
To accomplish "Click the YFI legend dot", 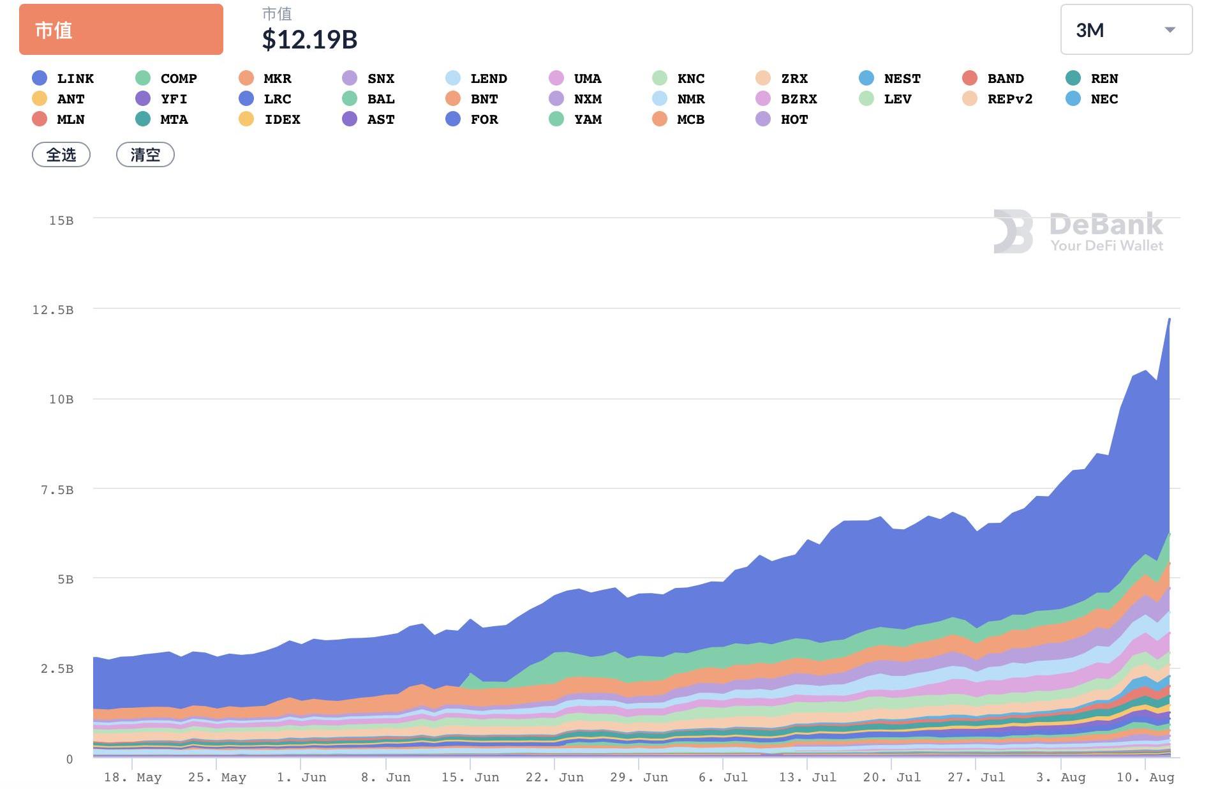I will click(x=143, y=99).
